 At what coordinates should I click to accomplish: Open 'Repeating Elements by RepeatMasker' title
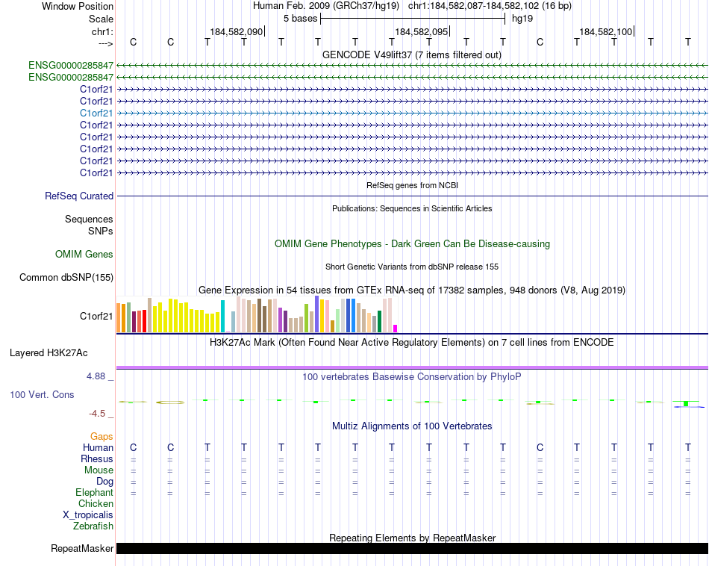point(412,538)
